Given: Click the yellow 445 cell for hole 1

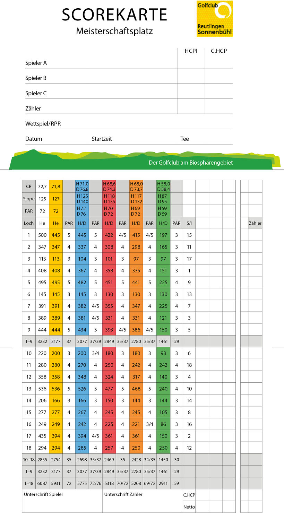Looking at the screenshot, I should point(56,235).
